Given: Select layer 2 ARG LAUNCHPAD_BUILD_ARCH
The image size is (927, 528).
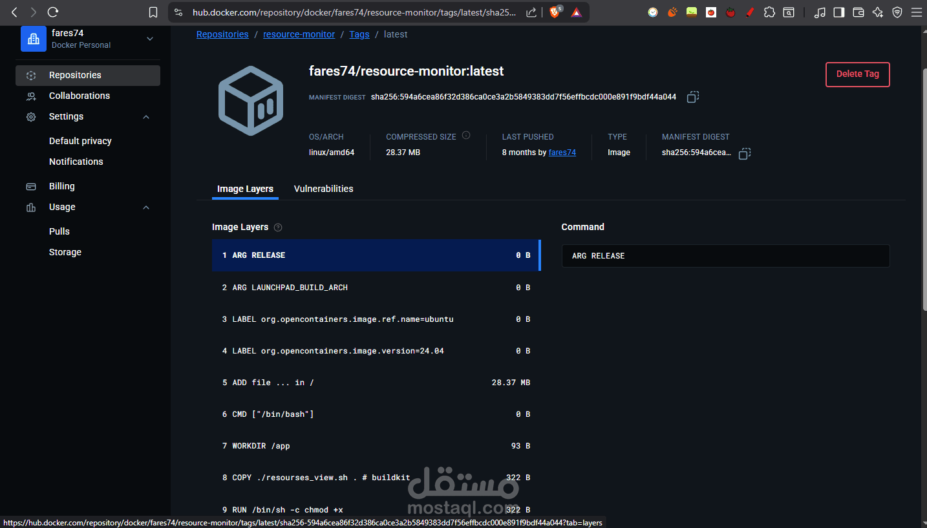Looking at the screenshot, I should [376, 287].
